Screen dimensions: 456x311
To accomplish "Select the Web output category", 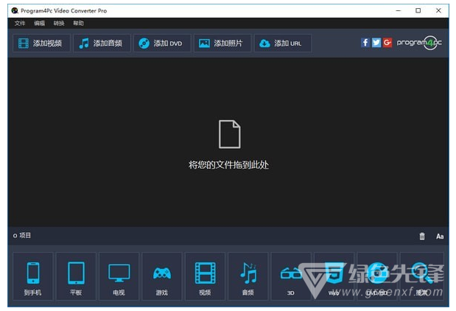I will tap(334, 276).
